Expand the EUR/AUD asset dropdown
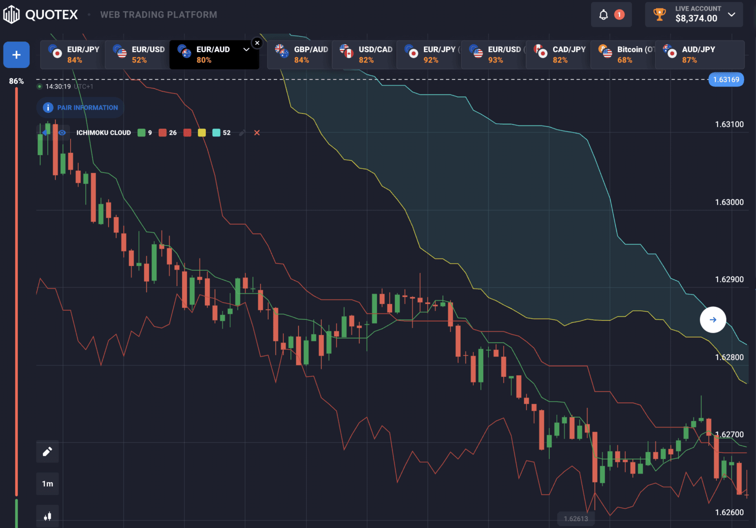The image size is (756, 528). 246,49
